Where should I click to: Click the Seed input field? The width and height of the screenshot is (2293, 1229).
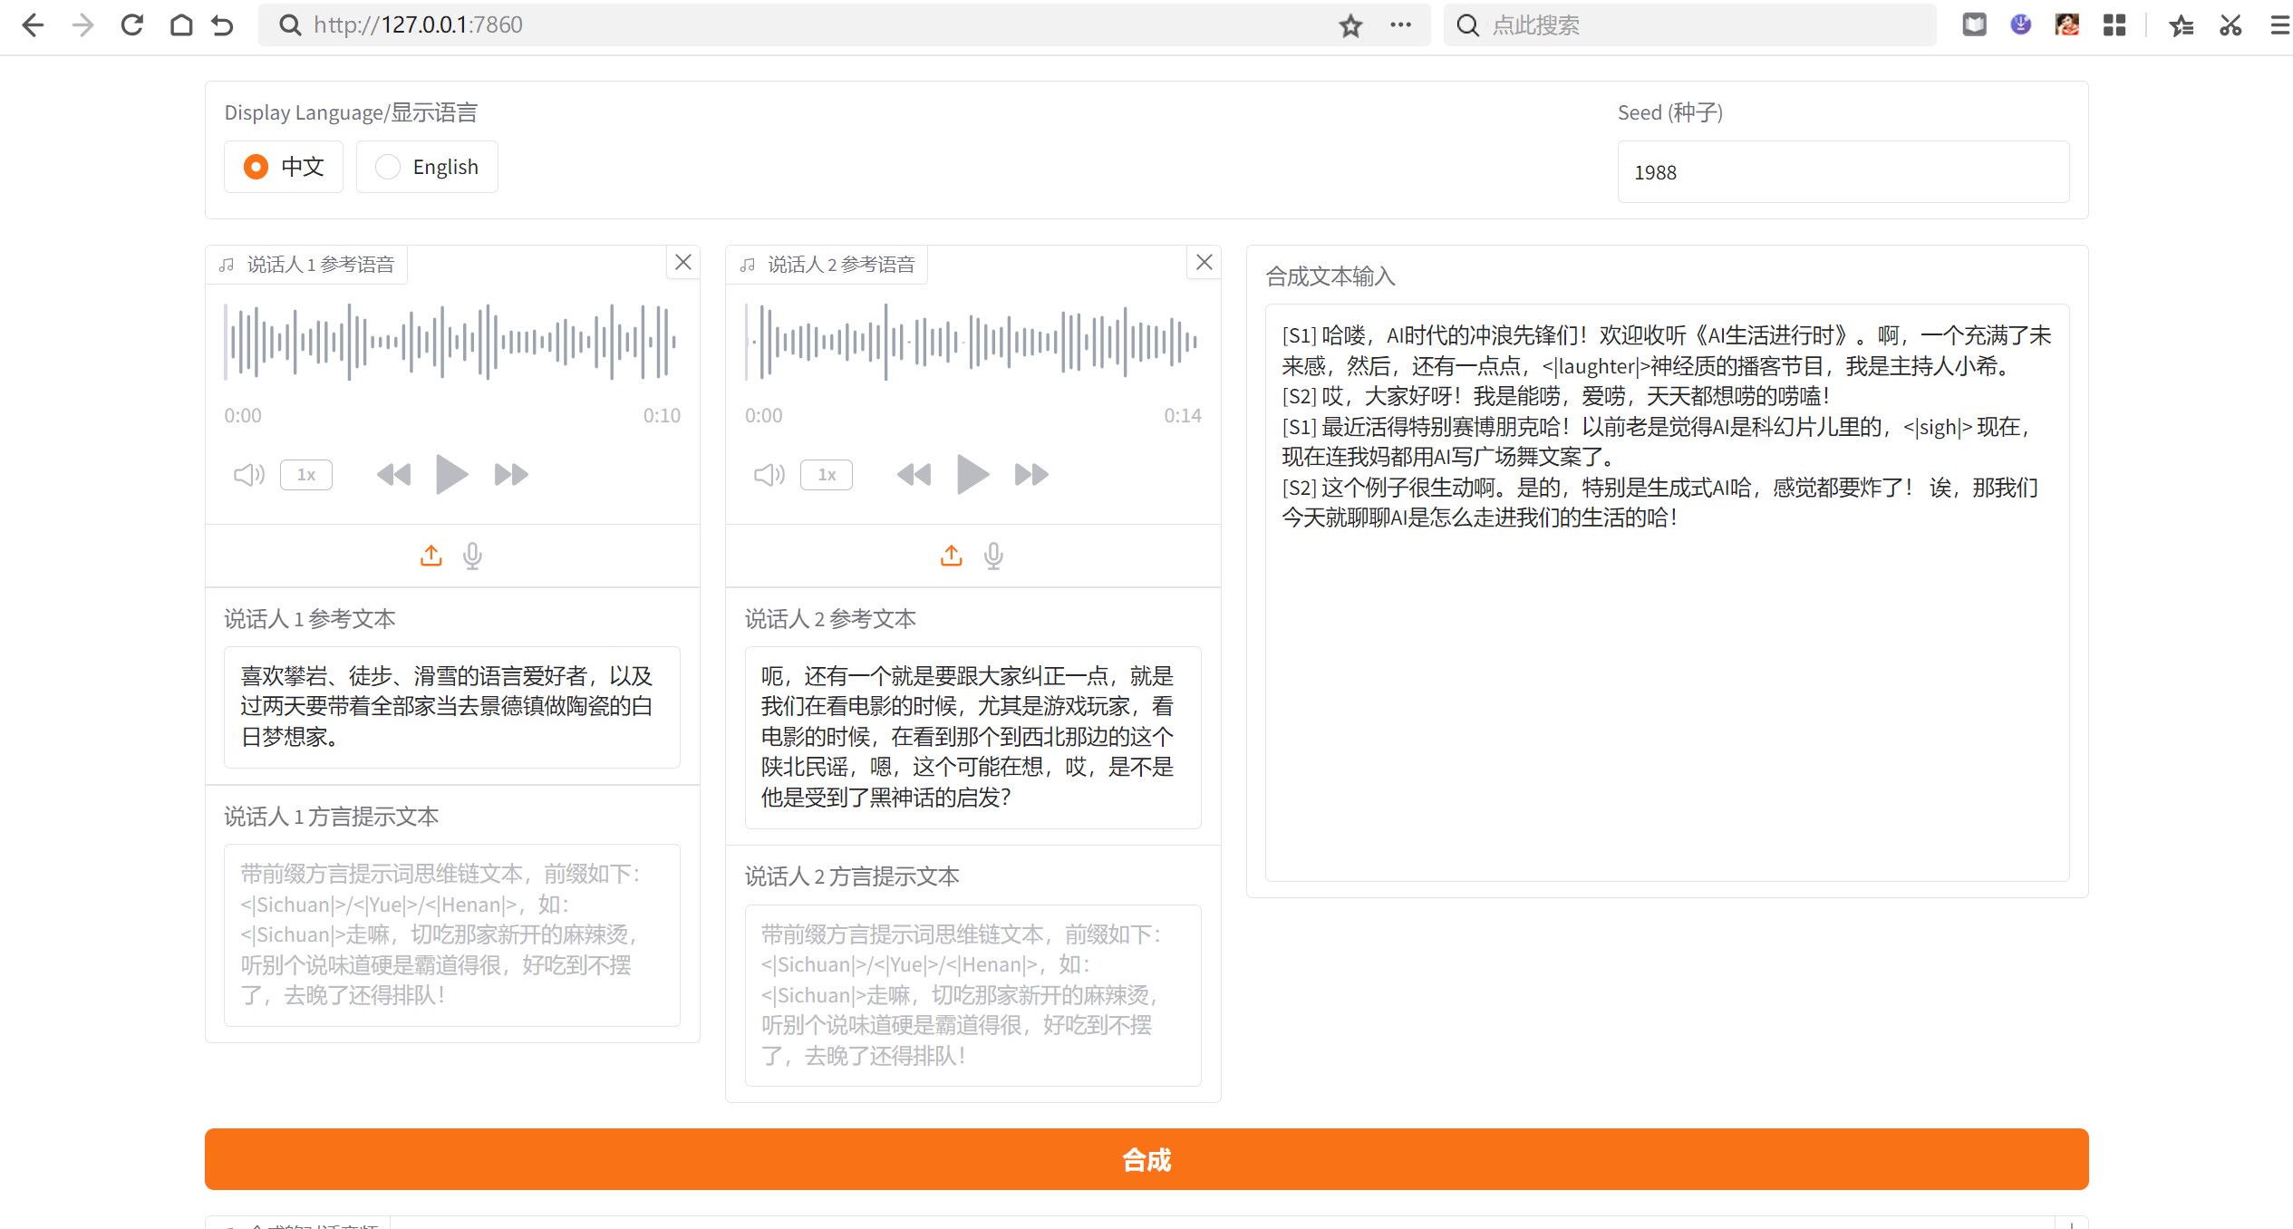tap(1843, 172)
